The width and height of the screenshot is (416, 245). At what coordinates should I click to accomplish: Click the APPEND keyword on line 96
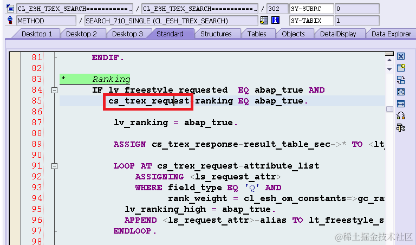141,220
